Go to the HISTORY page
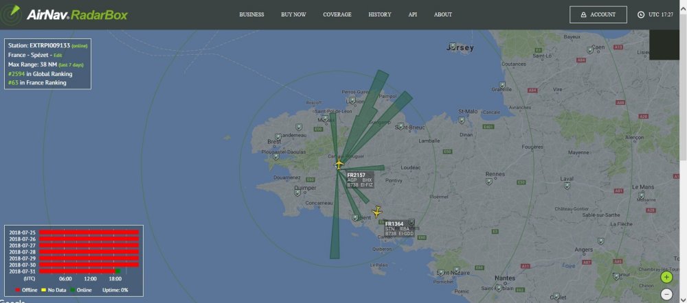687x303 pixels. (x=379, y=14)
